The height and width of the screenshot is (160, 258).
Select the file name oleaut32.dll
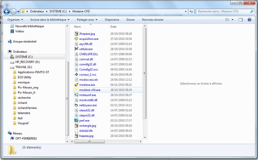coord(87,110)
